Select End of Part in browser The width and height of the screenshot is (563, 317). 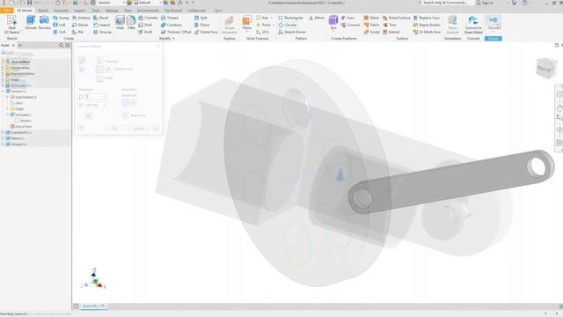coord(21,127)
